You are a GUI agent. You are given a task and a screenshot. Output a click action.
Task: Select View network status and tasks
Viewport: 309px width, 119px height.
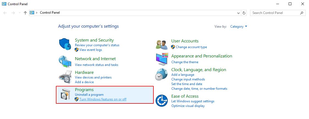coord(96,65)
